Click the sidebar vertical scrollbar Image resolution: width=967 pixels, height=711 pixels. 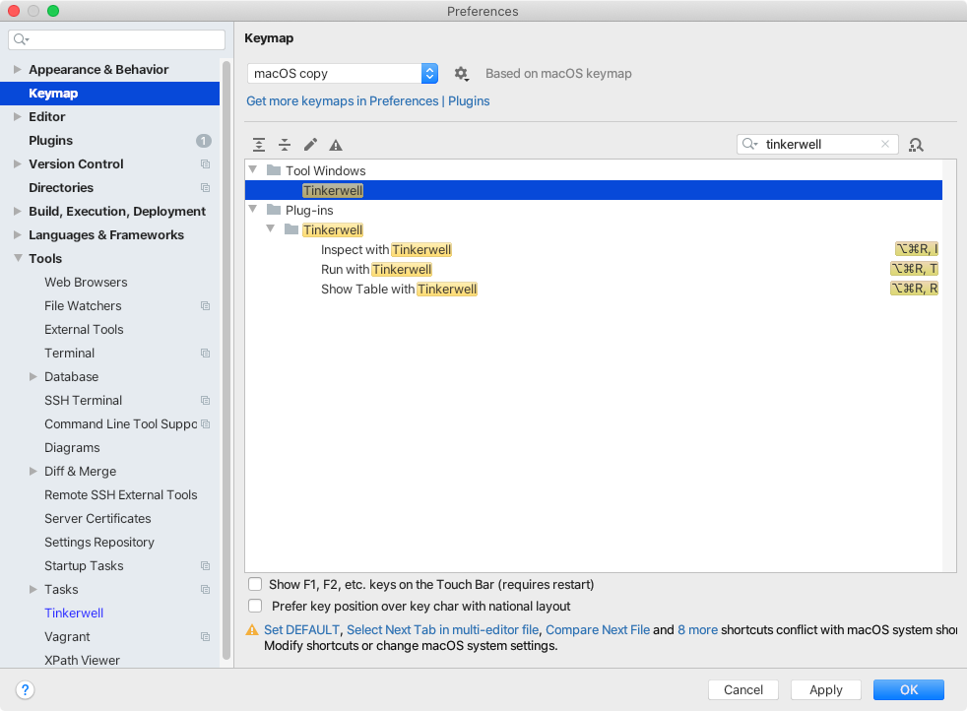pyautogui.click(x=226, y=360)
